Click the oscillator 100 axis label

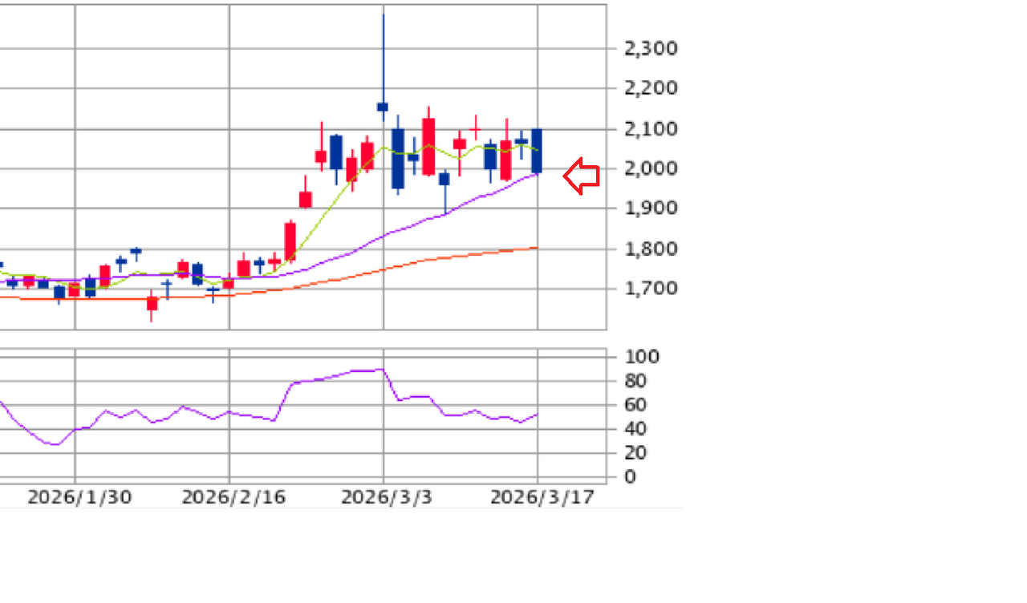[x=641, y=357]
